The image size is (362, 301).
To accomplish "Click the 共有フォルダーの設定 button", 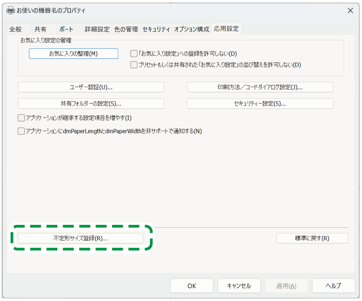I will coord(91,104).
